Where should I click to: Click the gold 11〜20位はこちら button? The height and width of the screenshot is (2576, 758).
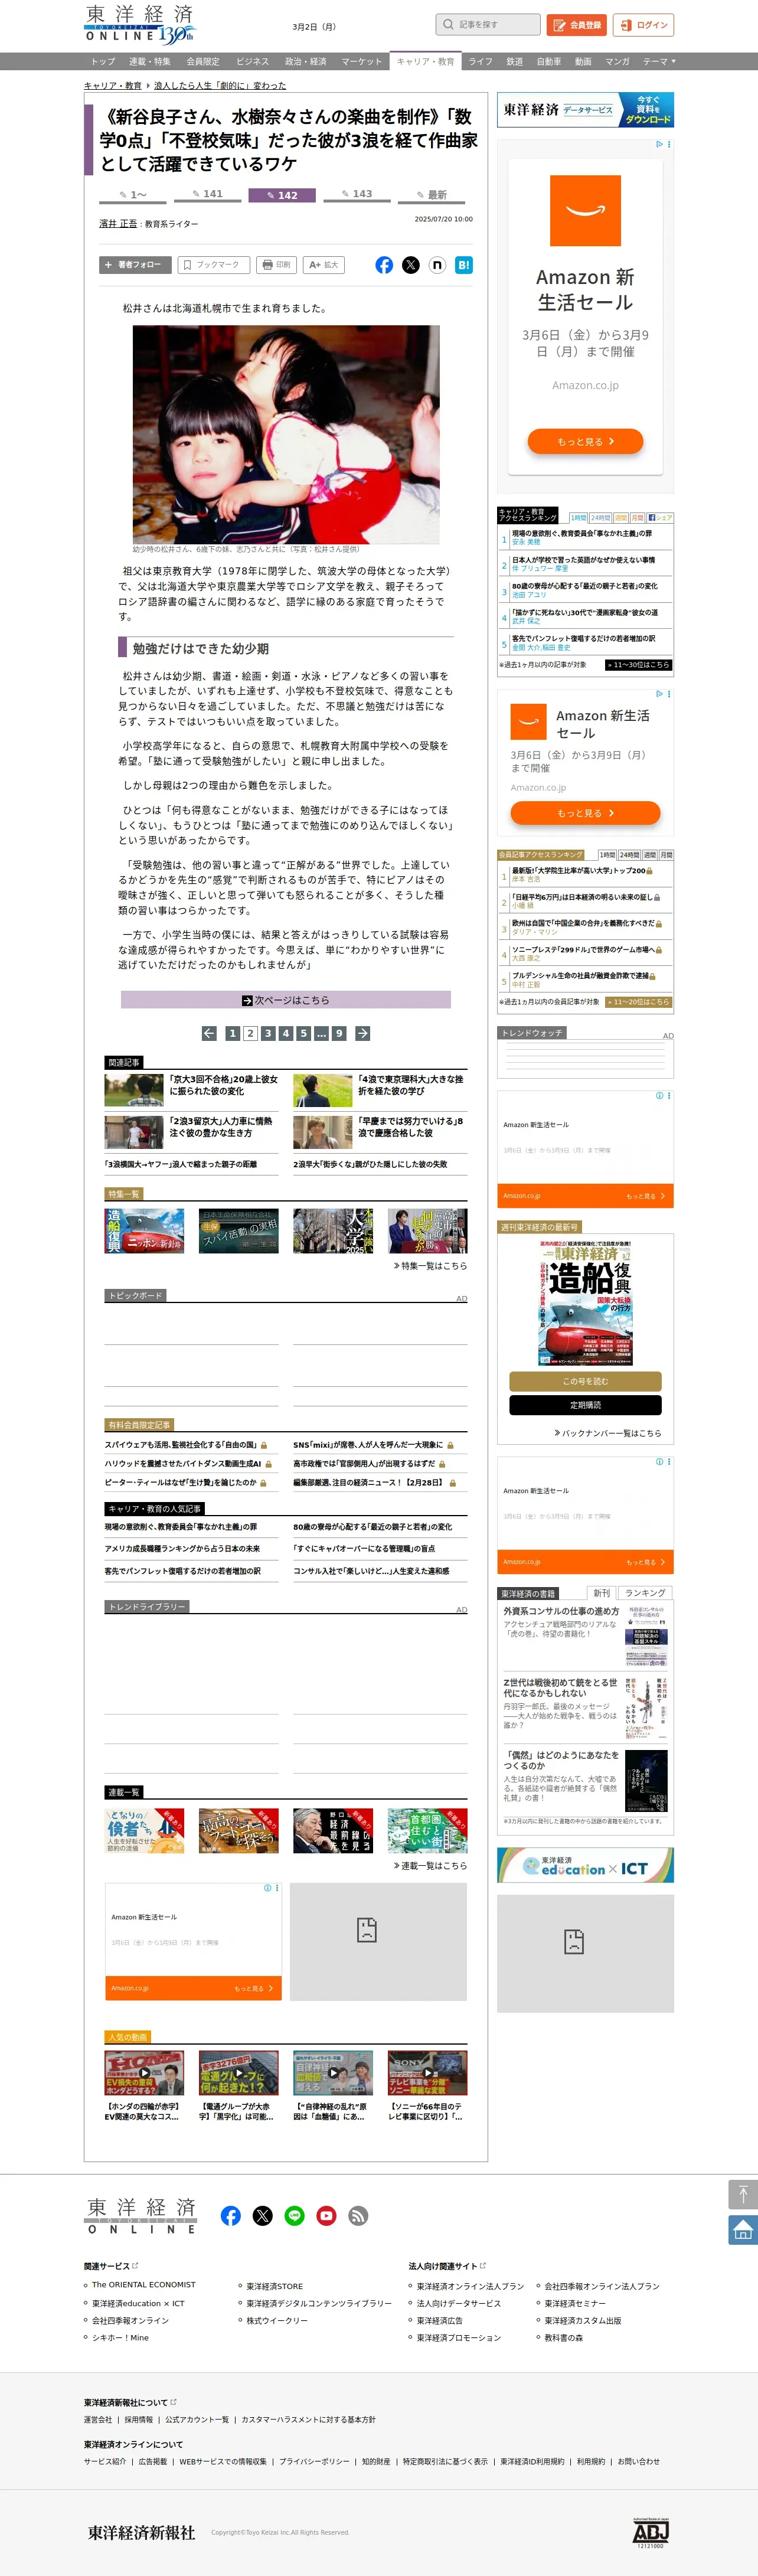[x=639, y=1001]
